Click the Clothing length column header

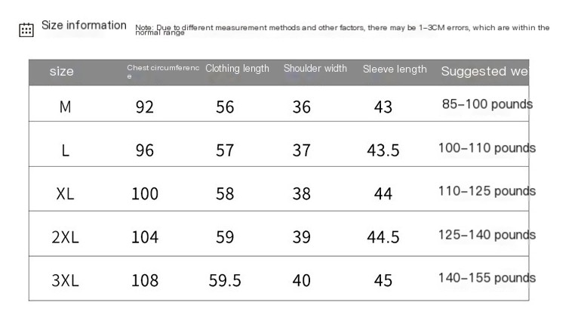tap(237, 69)
